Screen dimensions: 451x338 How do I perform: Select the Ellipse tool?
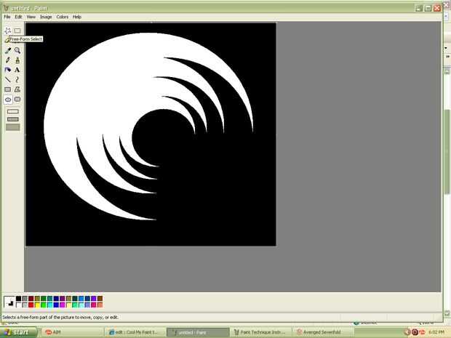tap(8, 100)
